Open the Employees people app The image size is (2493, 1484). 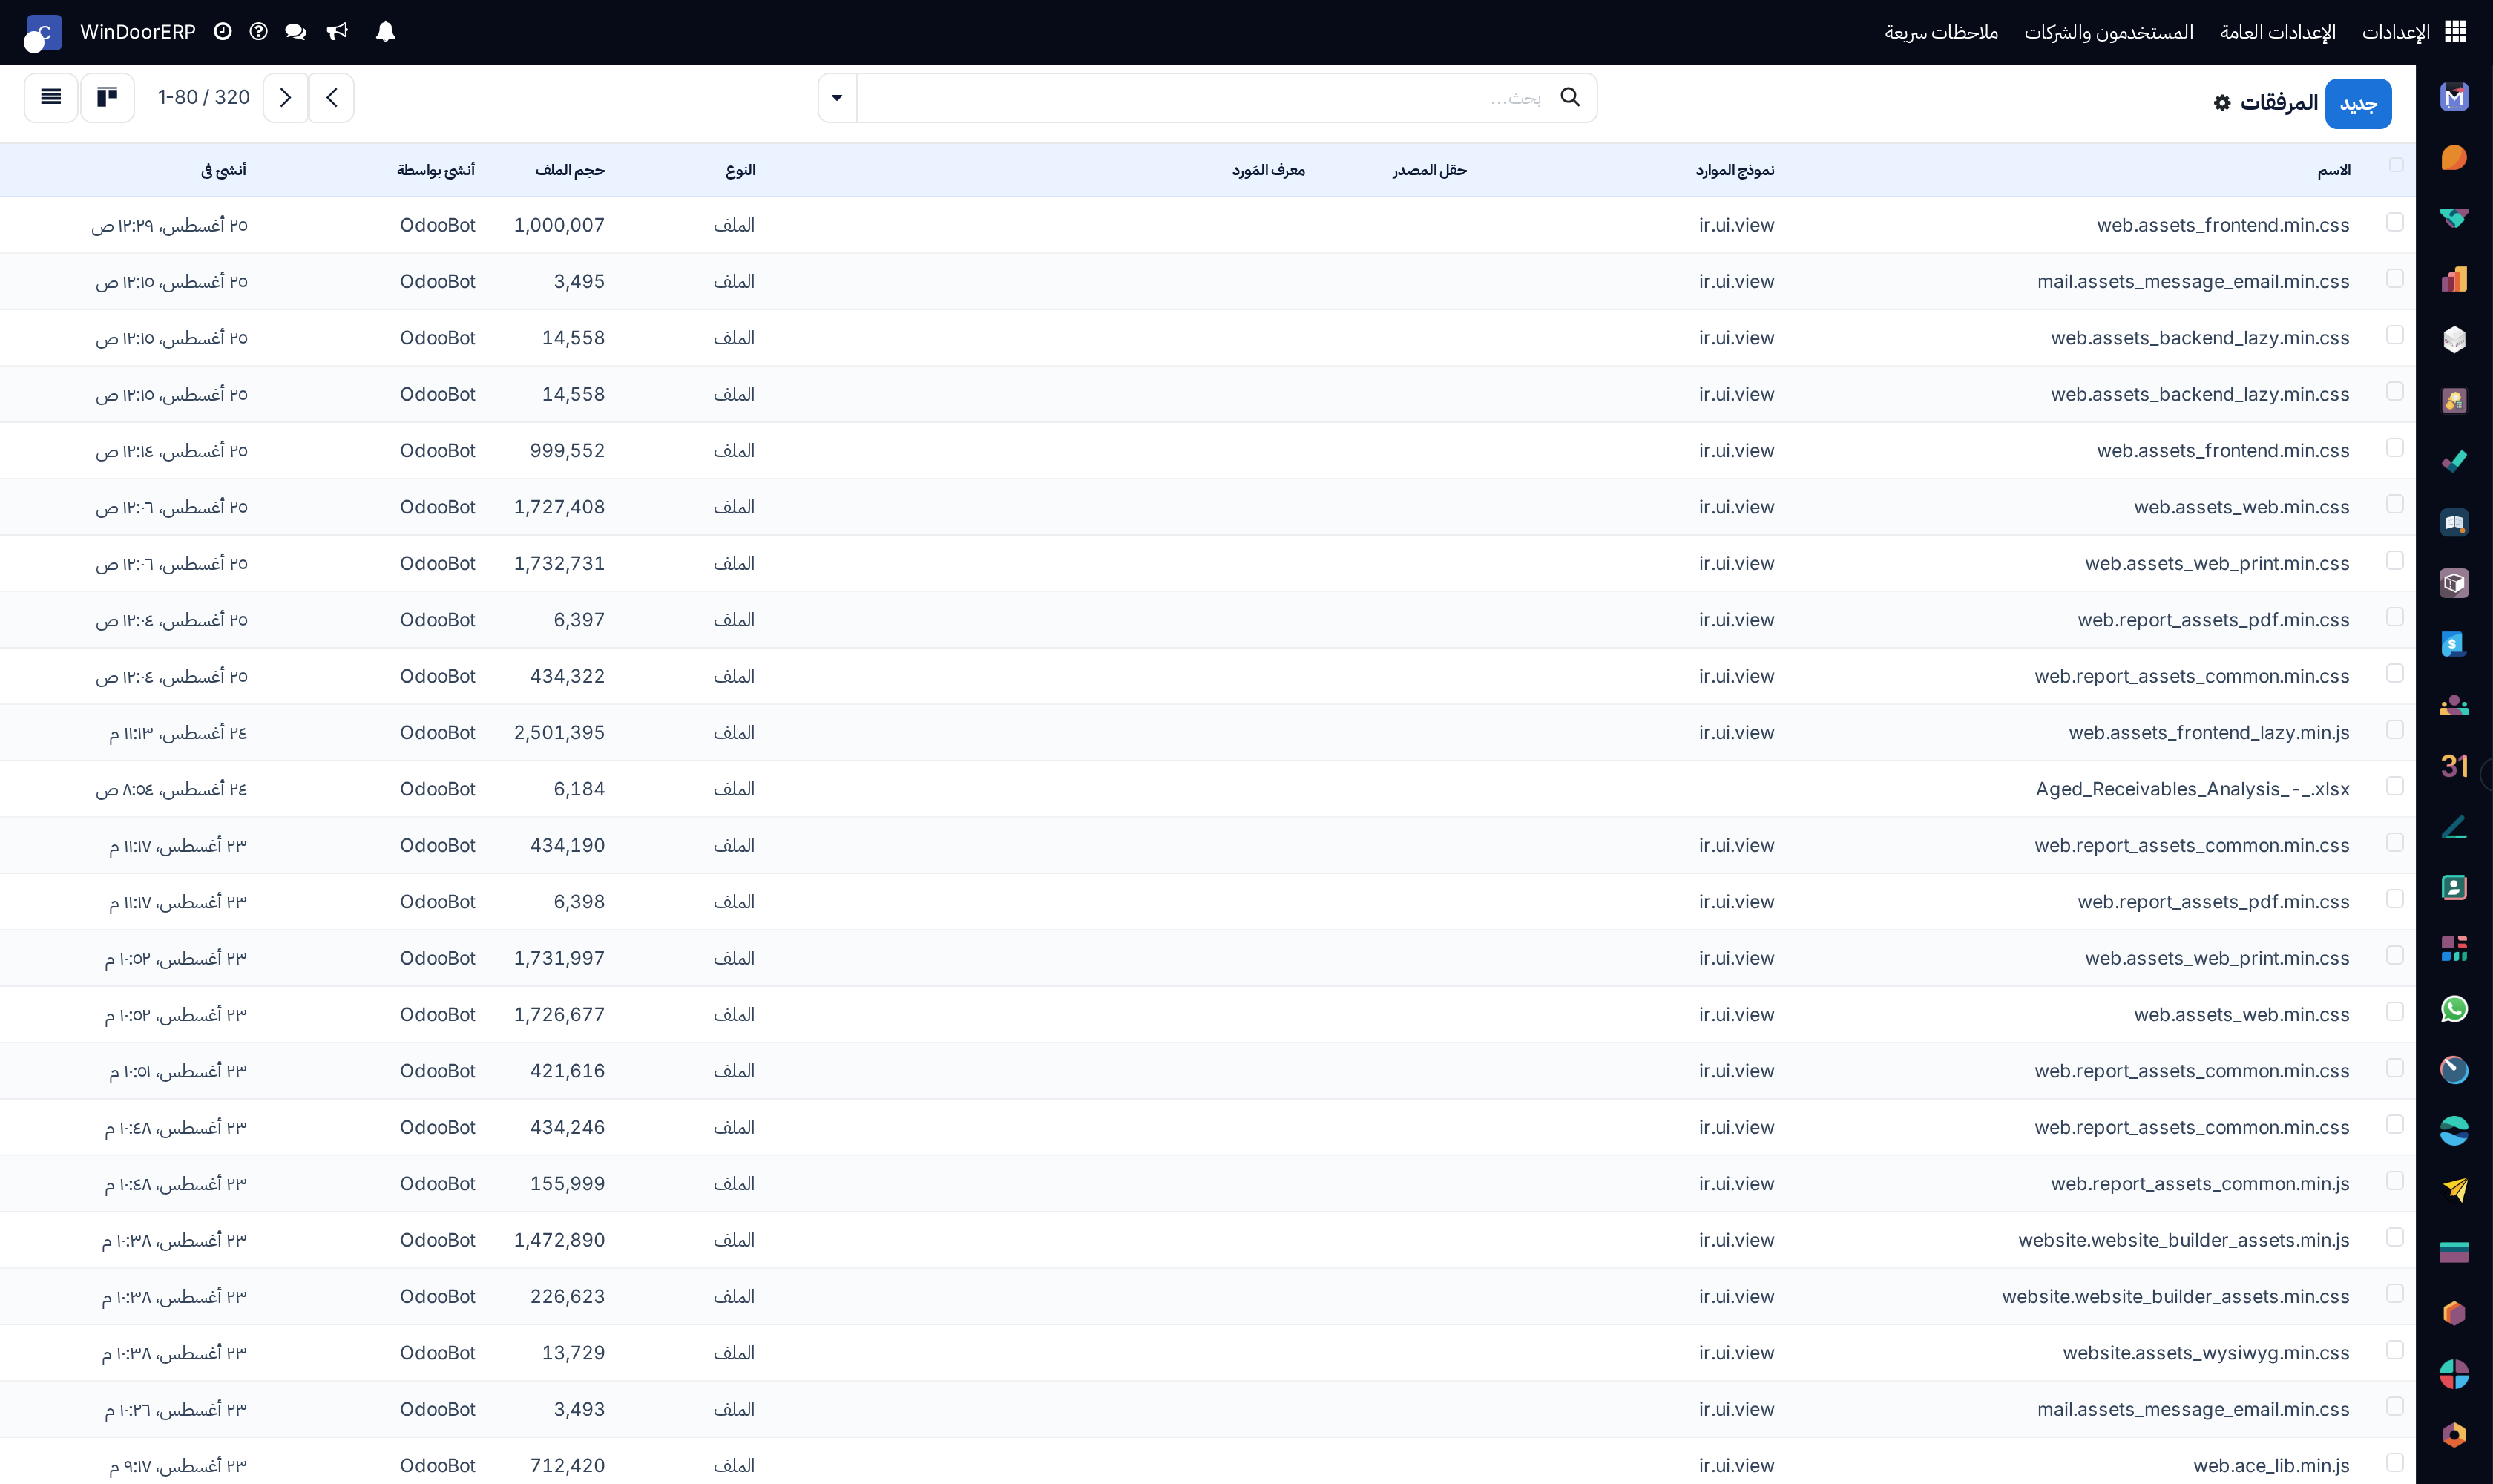pyautogui.click(x=2454, y=705)
